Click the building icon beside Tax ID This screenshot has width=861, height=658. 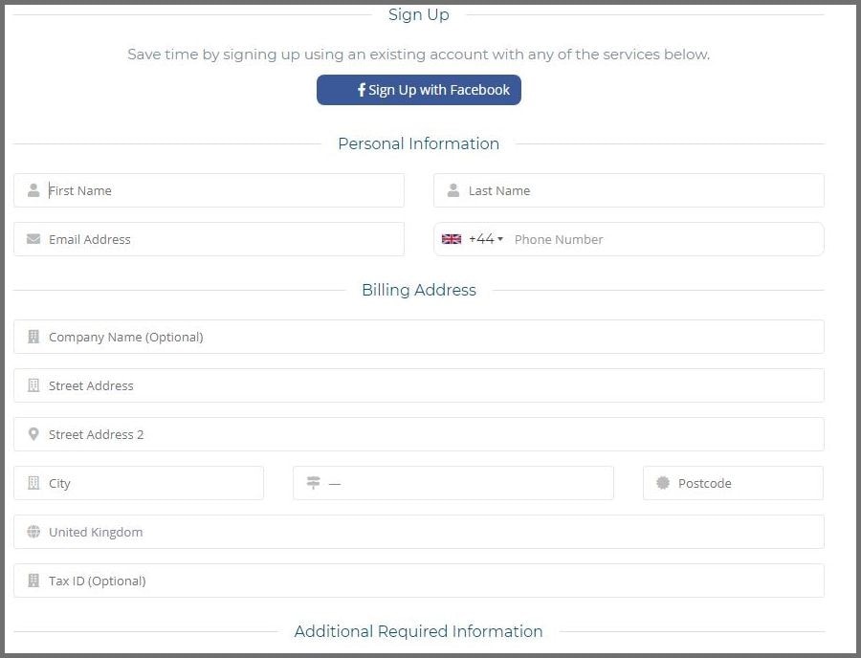(33, 581)
